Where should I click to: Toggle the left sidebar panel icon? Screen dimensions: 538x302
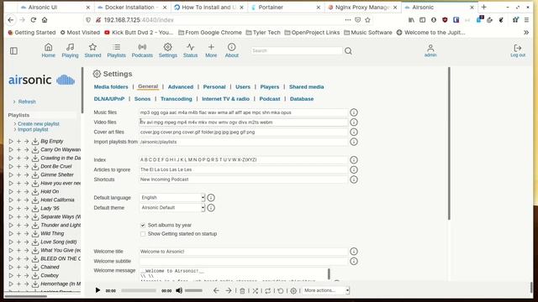(13, 51)
